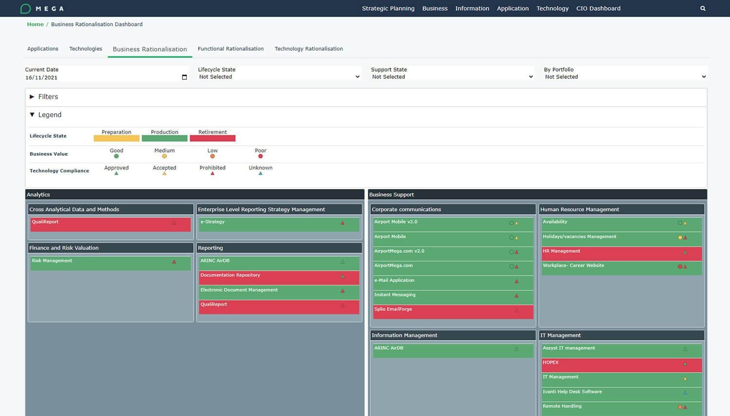Viewport: 730px width, 416px height.
Task: Open the By Portfolio dropdown
Action: (x=625, y=76)
